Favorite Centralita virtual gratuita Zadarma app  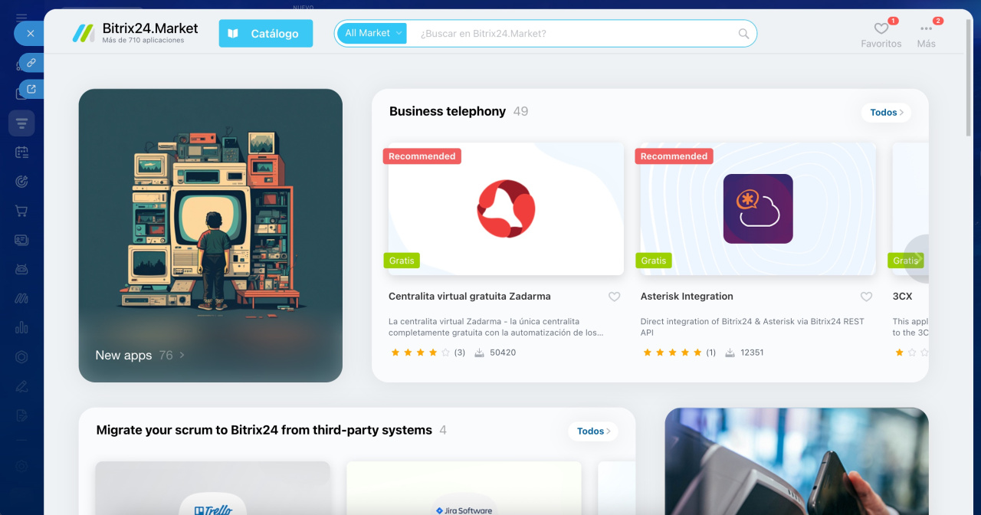614,297
